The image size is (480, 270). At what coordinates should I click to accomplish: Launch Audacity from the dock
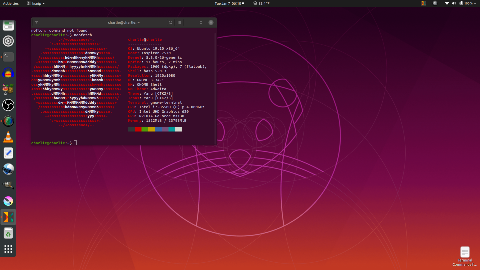coord(8,73)
